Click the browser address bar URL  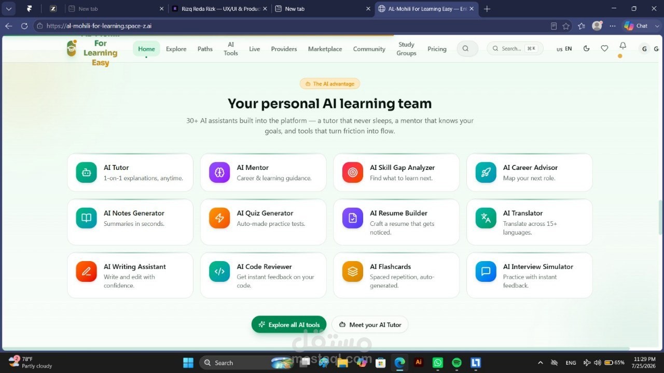click(x=99, y=26)
